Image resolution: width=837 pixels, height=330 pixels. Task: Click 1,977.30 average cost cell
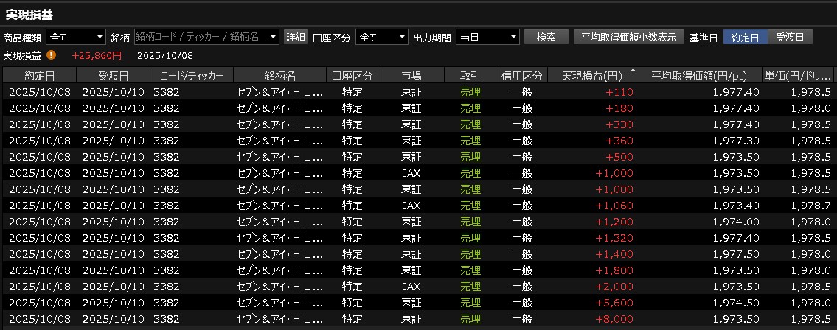pos(735,141)
